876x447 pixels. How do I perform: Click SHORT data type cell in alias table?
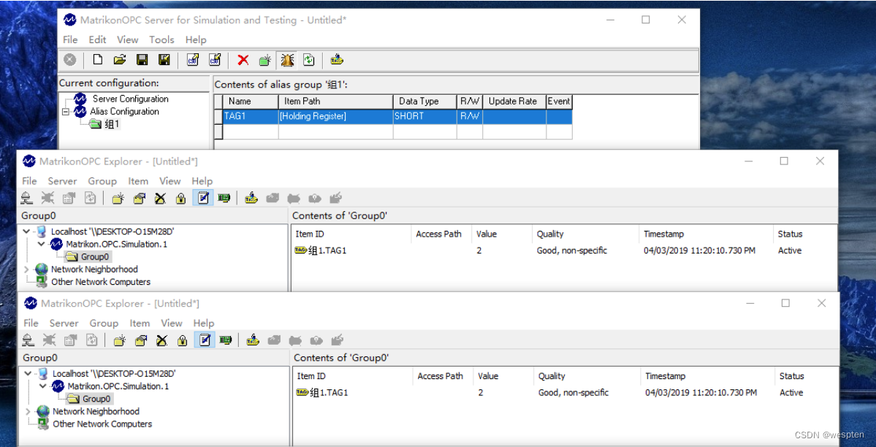click(x=425, y=116)
